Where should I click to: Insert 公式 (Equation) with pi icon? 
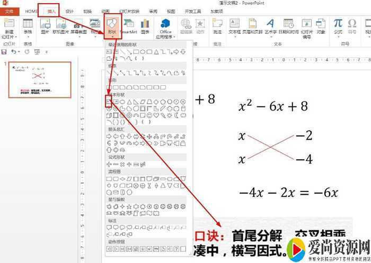(338, 25)
